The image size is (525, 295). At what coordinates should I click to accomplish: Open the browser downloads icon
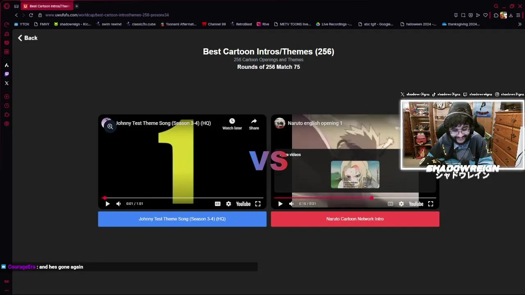(x=511, y=15)
